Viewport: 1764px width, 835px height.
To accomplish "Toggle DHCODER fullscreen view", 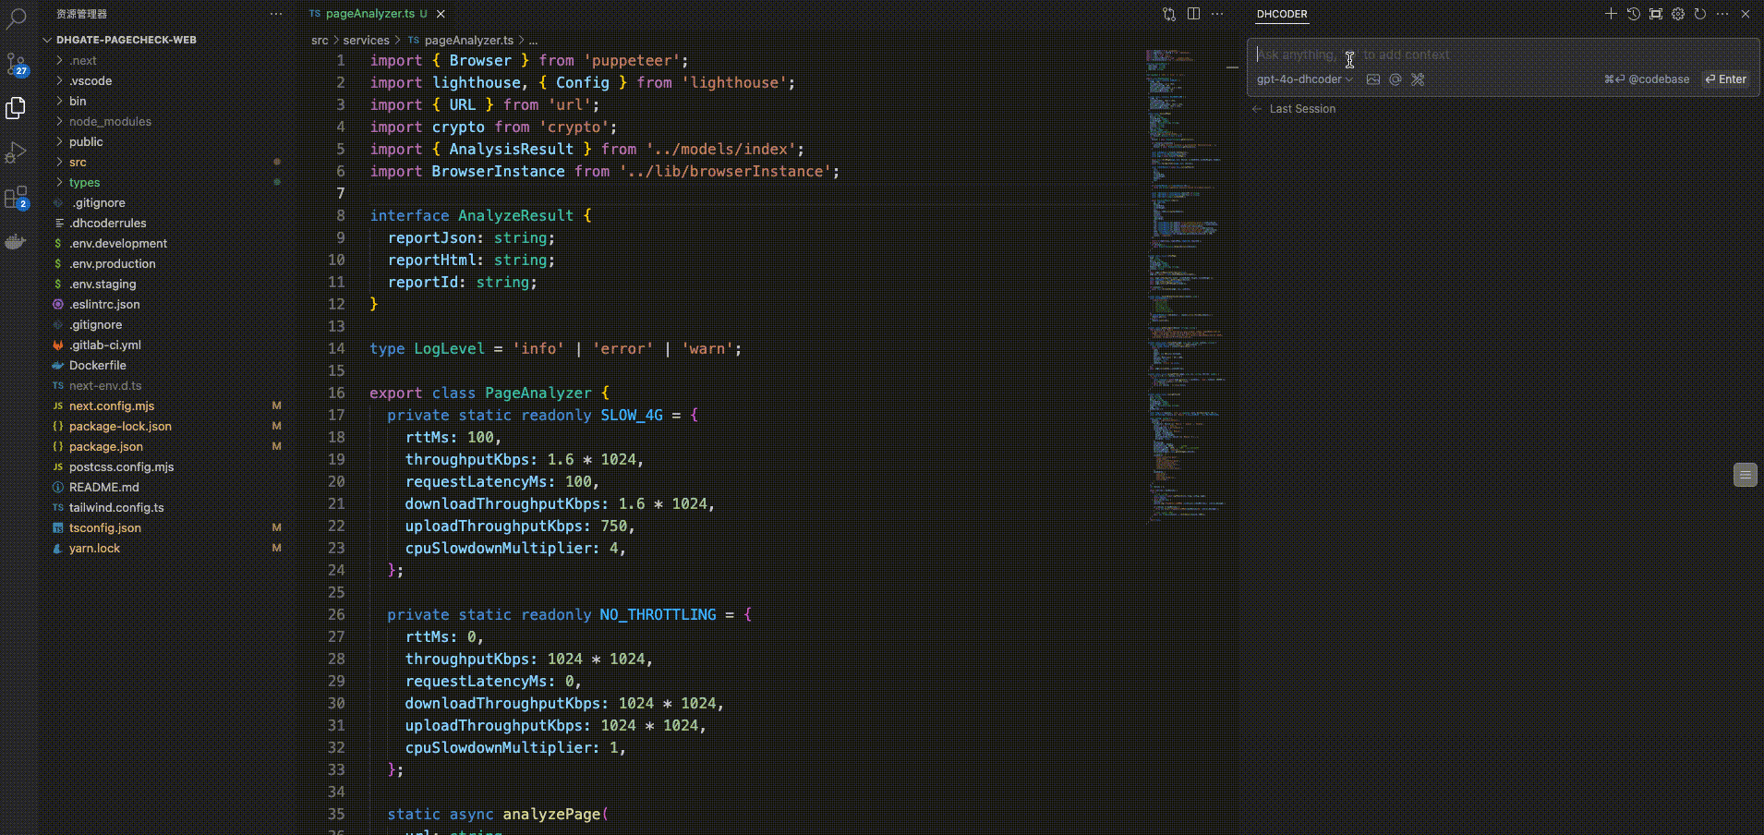I will pyautogui.click(x=1656, y=14).
